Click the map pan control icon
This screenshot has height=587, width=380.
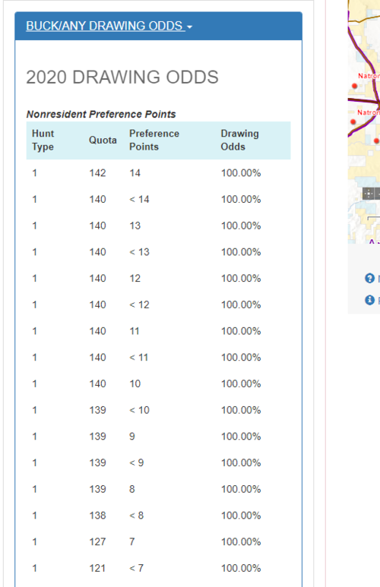click(369, 194)
